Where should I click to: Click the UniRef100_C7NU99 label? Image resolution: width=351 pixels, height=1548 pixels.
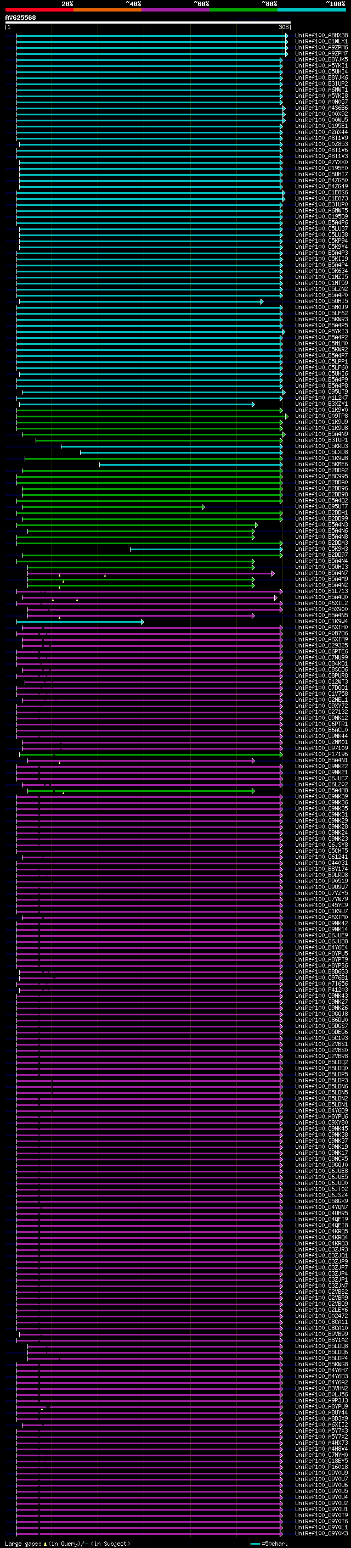click(321, 657)
